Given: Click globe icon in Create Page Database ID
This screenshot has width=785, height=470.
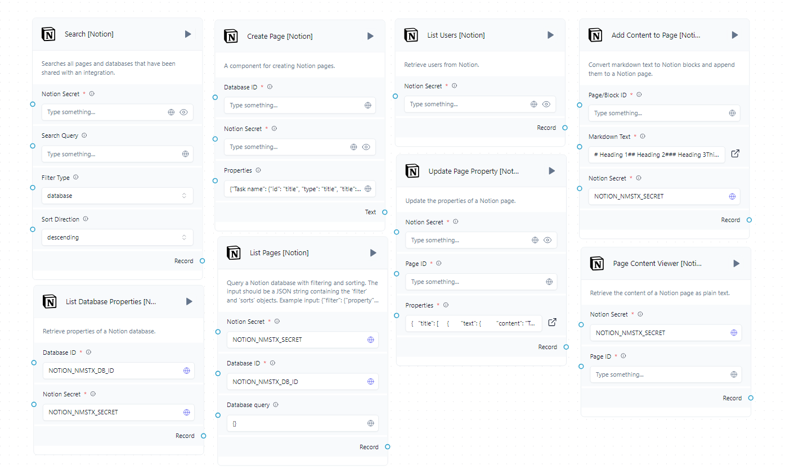Looking at the screenshot, I should click(367, 105).
